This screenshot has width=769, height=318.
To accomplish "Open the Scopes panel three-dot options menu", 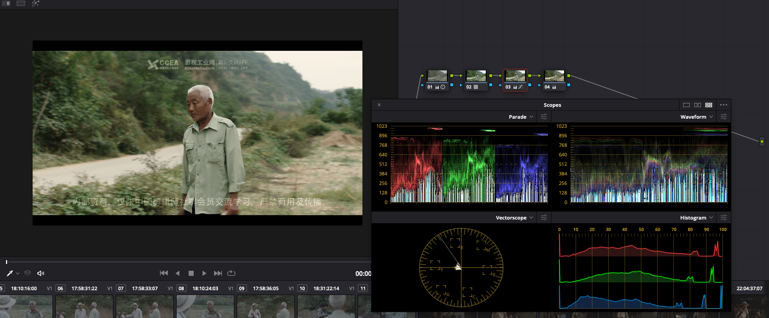I will pyautogui.click(x=724, y=105).
